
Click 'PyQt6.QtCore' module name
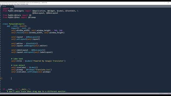pyautogui.click(x=14, y=15)
